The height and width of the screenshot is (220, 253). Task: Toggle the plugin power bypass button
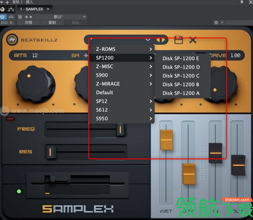pos(3,17)
